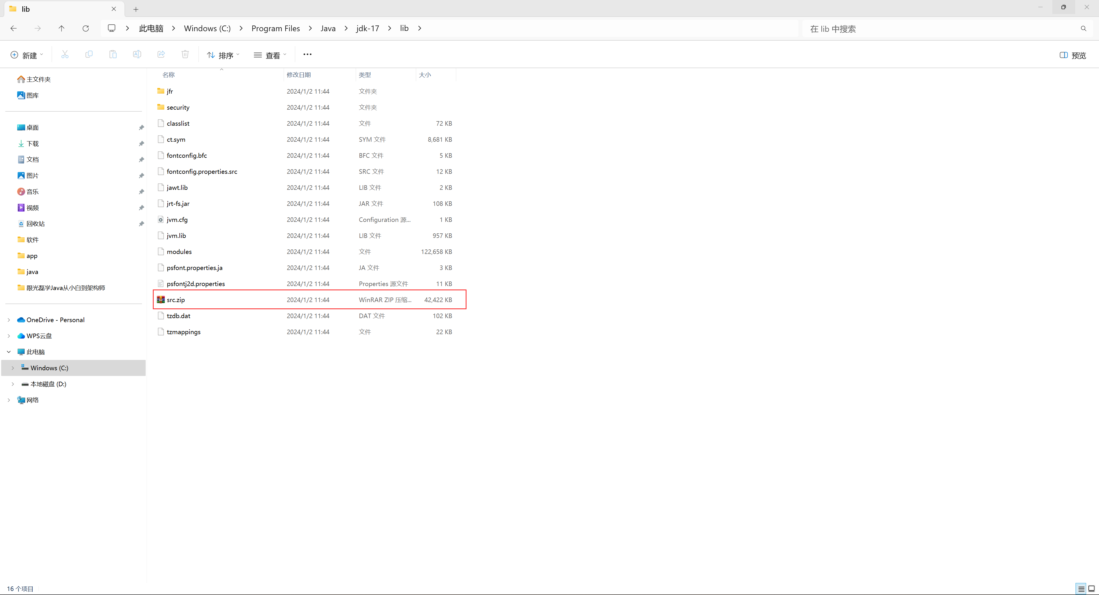Open 图库 in the sidebar

(32, 95)
